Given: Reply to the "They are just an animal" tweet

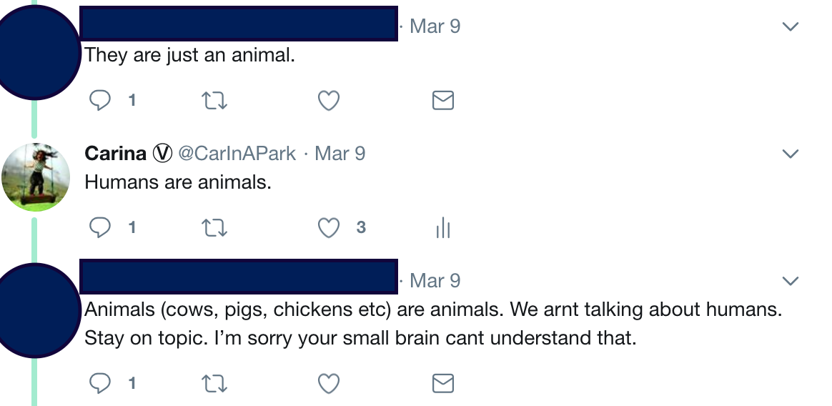Looking at the screenshot, I should (x=100, y=101).
